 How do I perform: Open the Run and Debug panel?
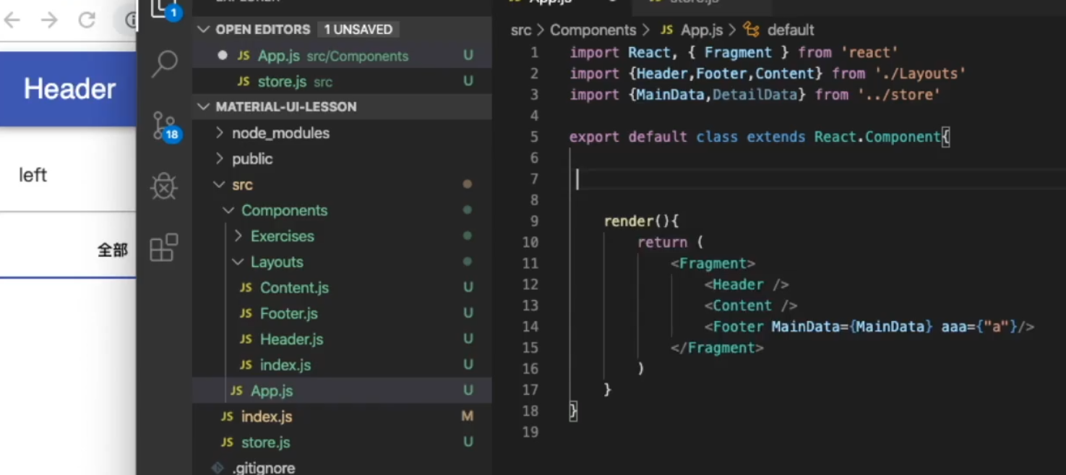(164, 186)
